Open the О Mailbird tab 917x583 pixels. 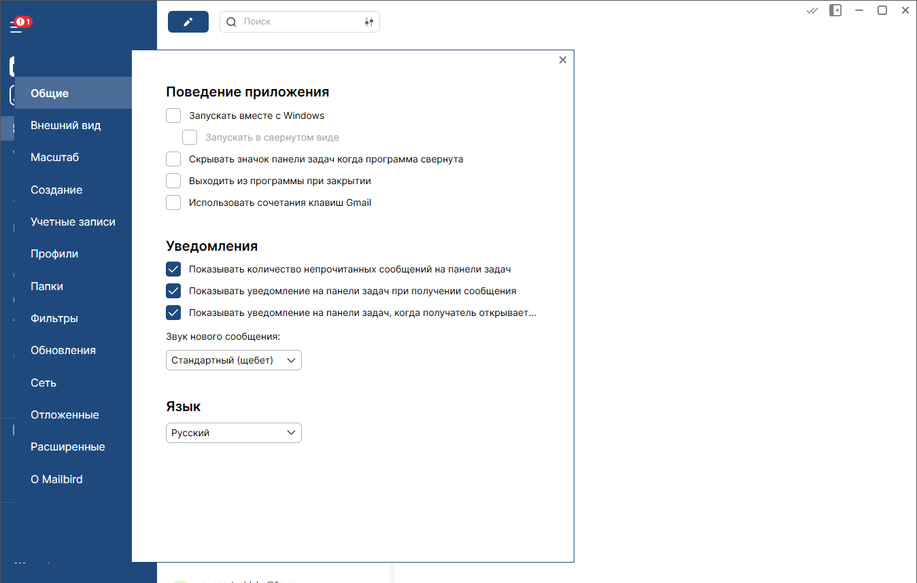73,479
